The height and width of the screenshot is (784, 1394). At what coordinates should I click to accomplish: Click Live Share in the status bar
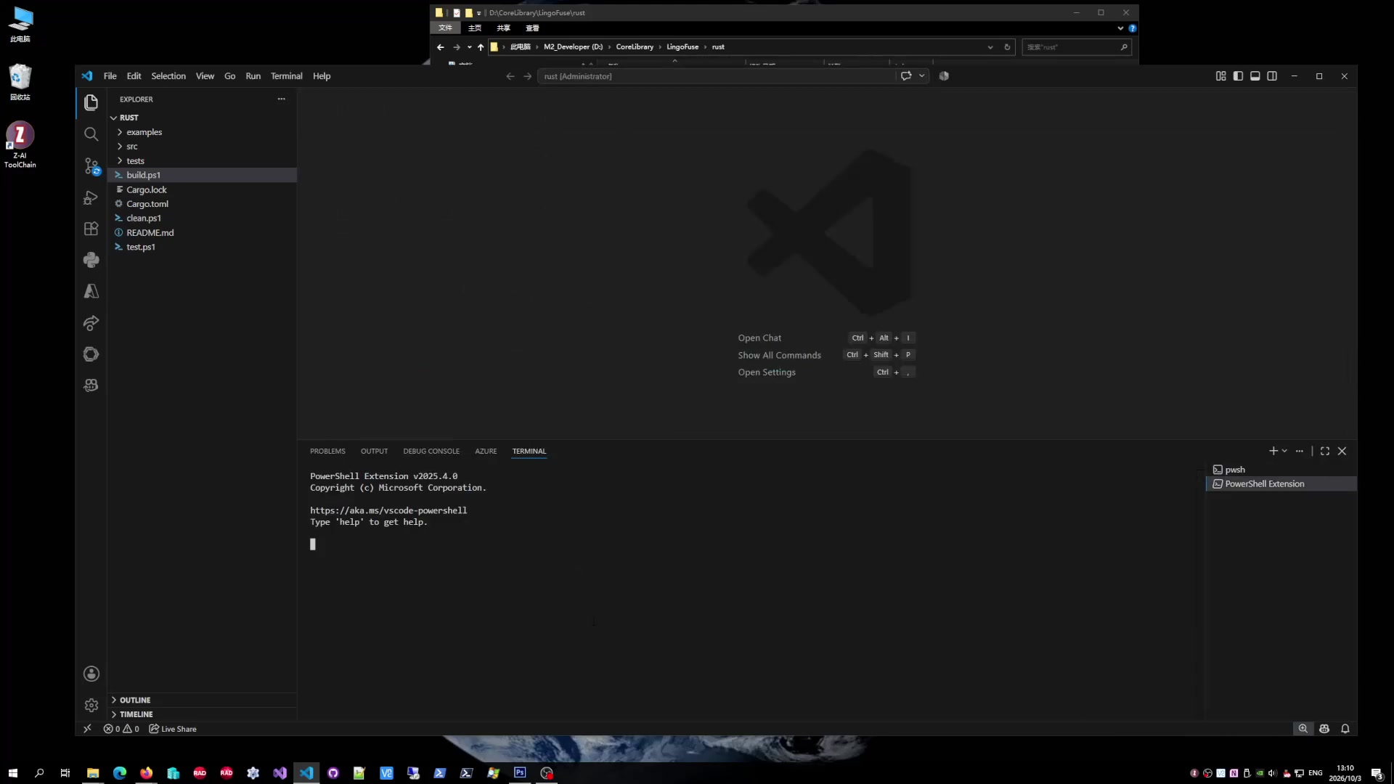[x=173, y=729]
